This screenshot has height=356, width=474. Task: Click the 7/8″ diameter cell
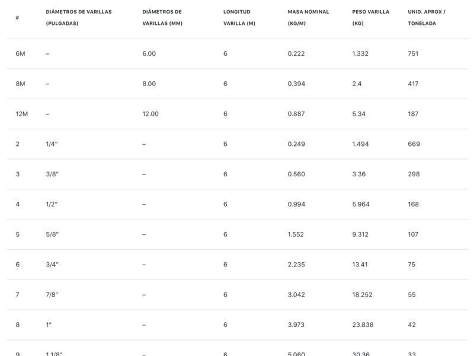(x=52, y=295)
